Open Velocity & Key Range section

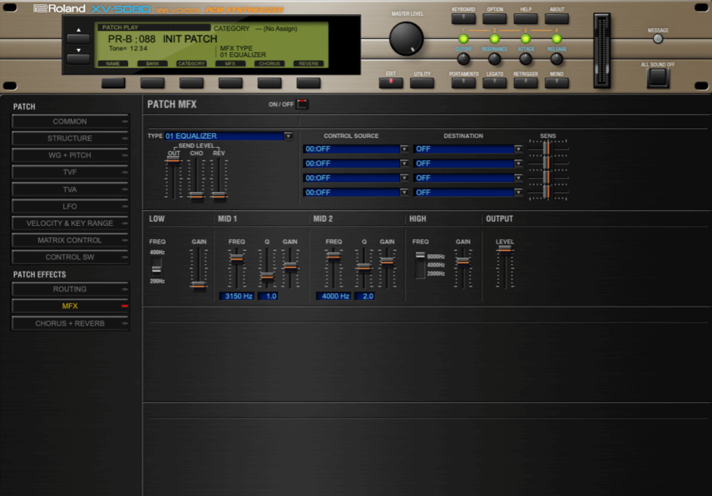(x=70, y=223)
